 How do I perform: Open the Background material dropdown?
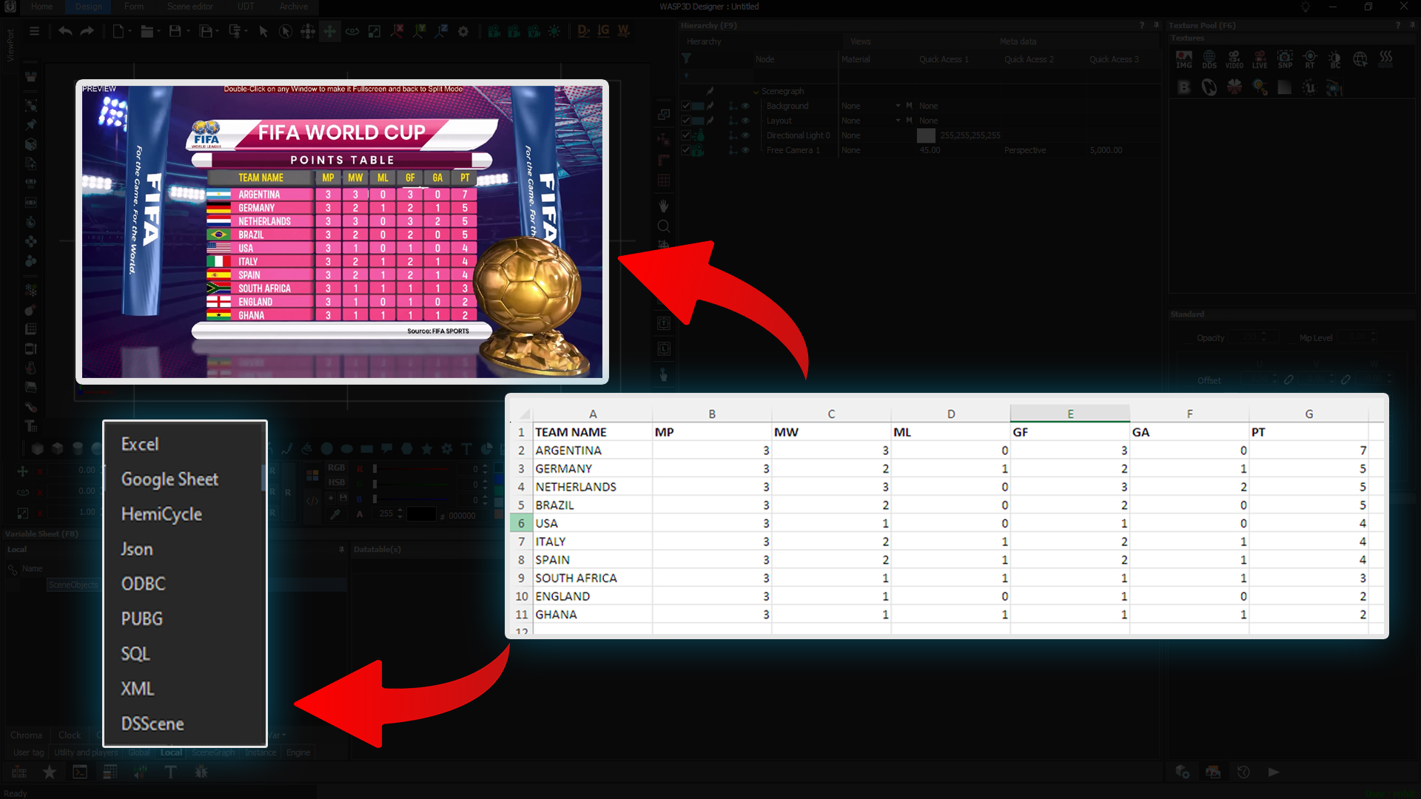[898, 106]
